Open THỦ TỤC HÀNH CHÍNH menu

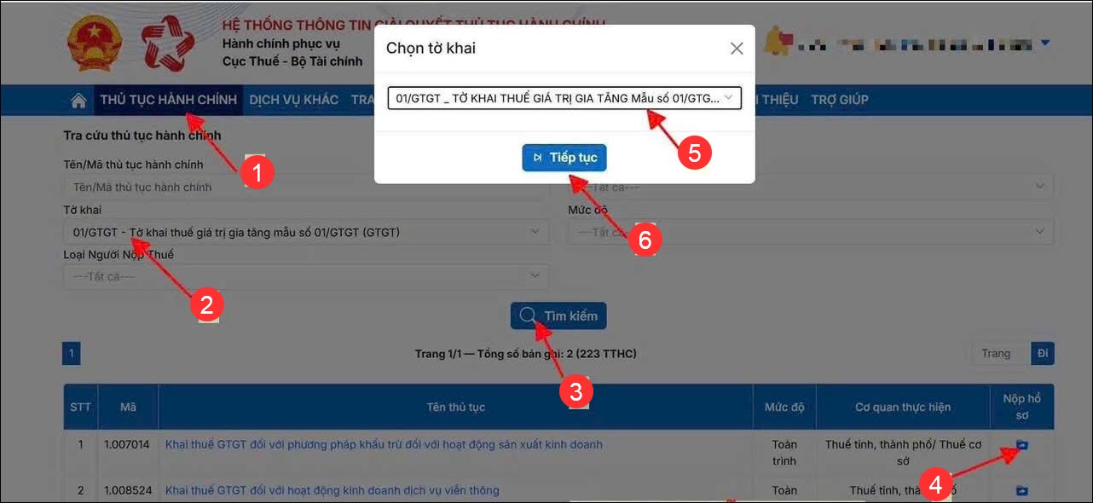(168, 100)
